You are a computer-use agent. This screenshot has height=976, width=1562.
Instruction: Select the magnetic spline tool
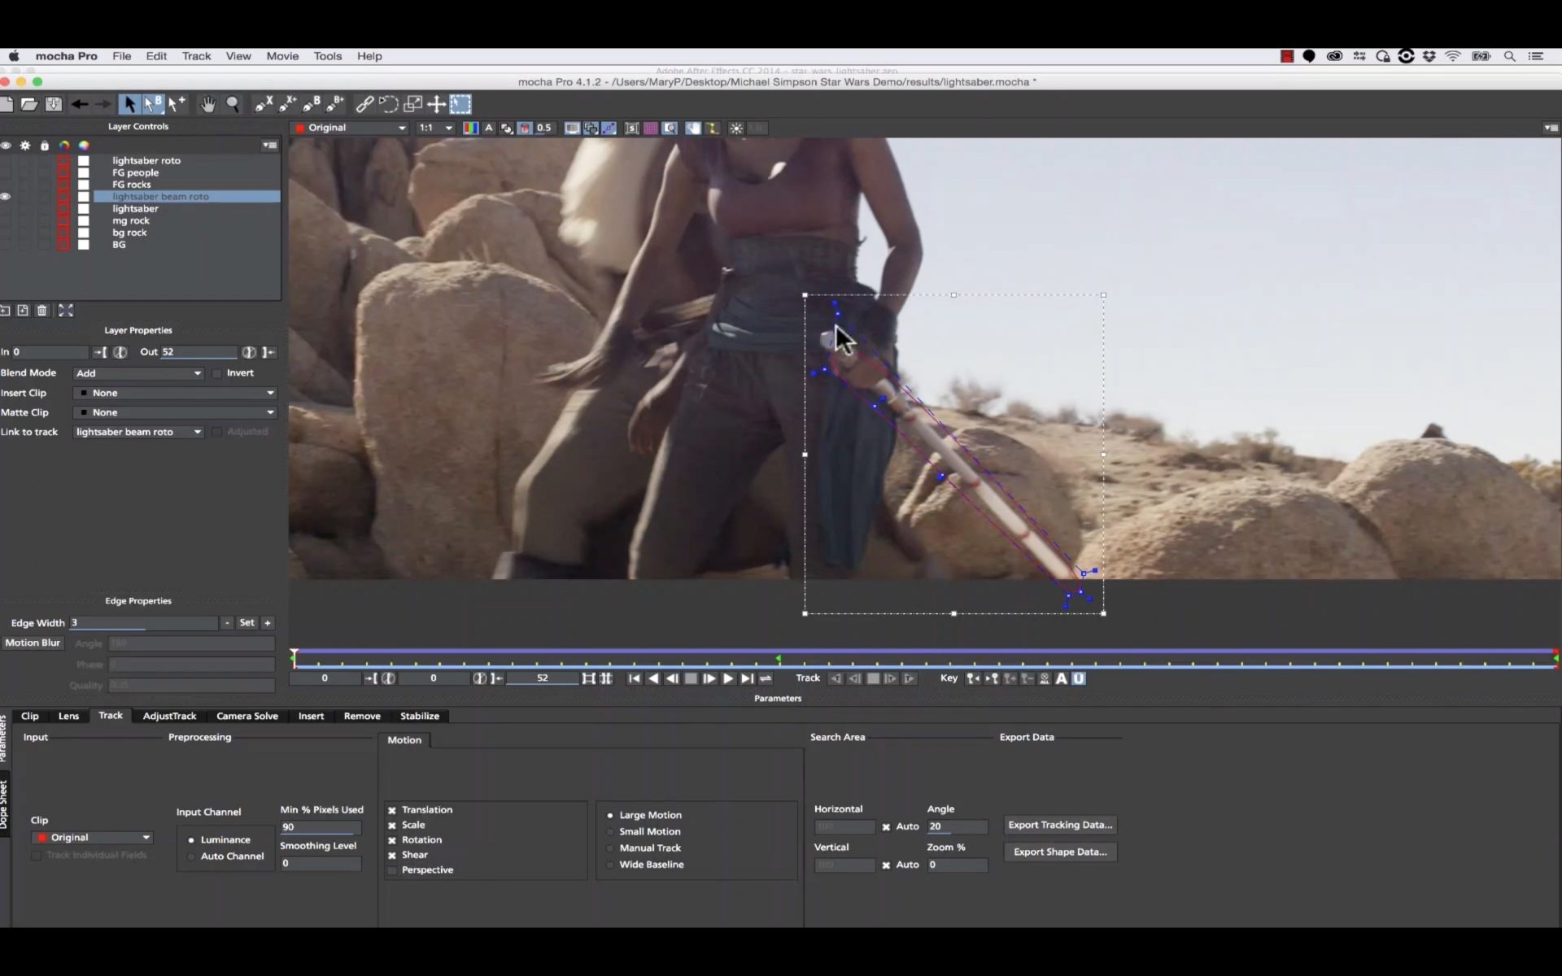pos(388,103)
